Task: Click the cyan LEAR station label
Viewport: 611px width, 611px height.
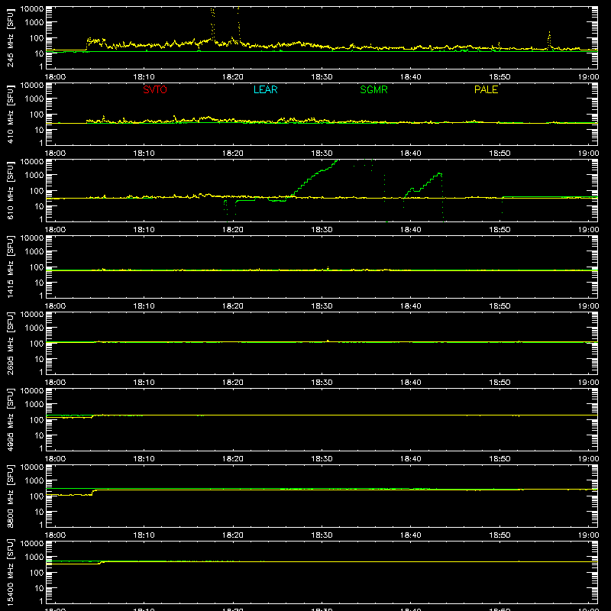Action: coord(265,89)
